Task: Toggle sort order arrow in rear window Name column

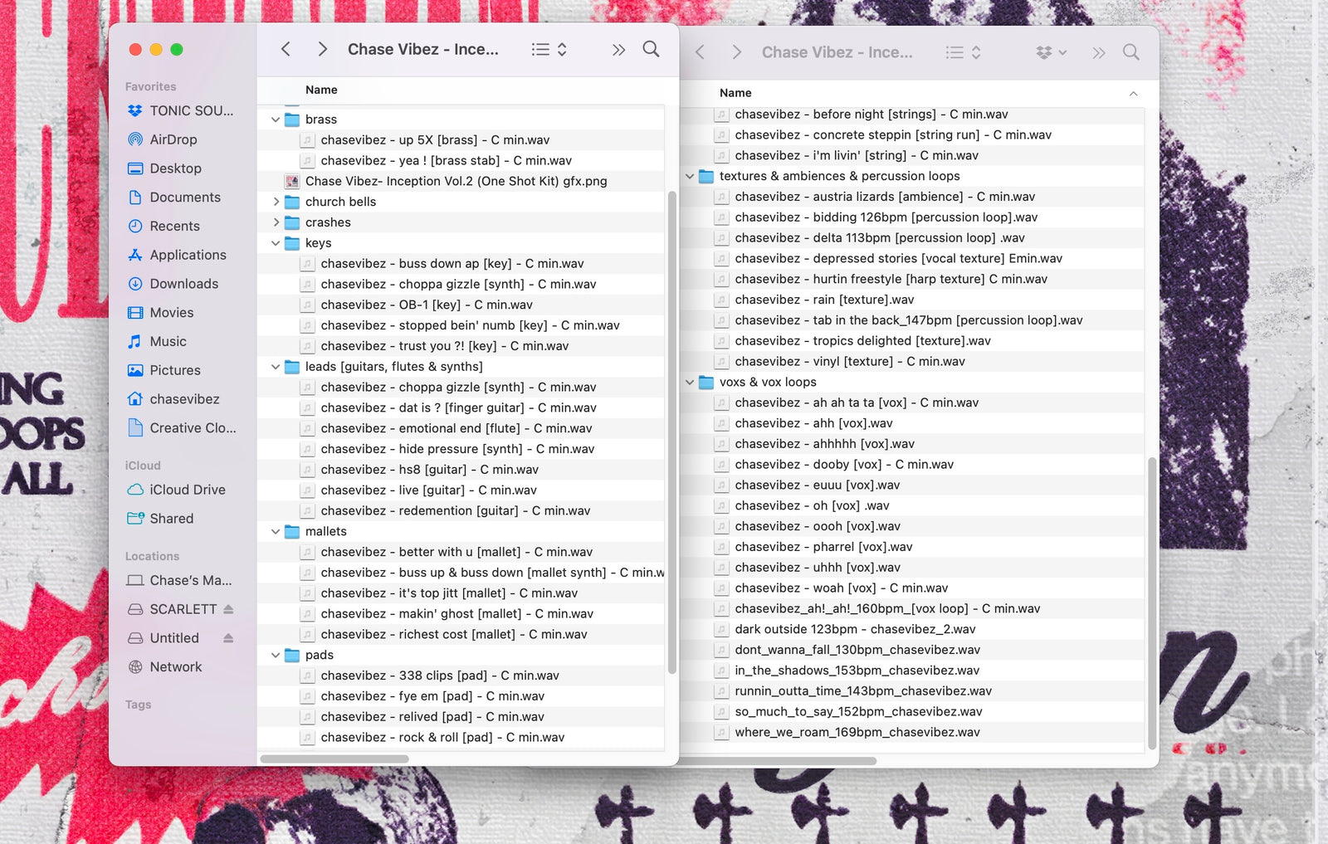Action: tap(1133, 94)
